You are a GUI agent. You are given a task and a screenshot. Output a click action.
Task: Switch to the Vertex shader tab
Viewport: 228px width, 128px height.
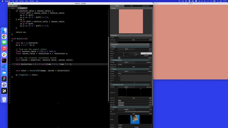point(13,8)
